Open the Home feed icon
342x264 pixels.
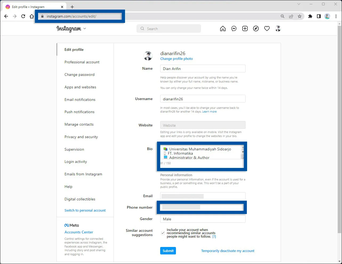pos(223,28)
